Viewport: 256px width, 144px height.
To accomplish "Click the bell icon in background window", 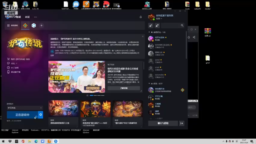I will click(189, 37).
